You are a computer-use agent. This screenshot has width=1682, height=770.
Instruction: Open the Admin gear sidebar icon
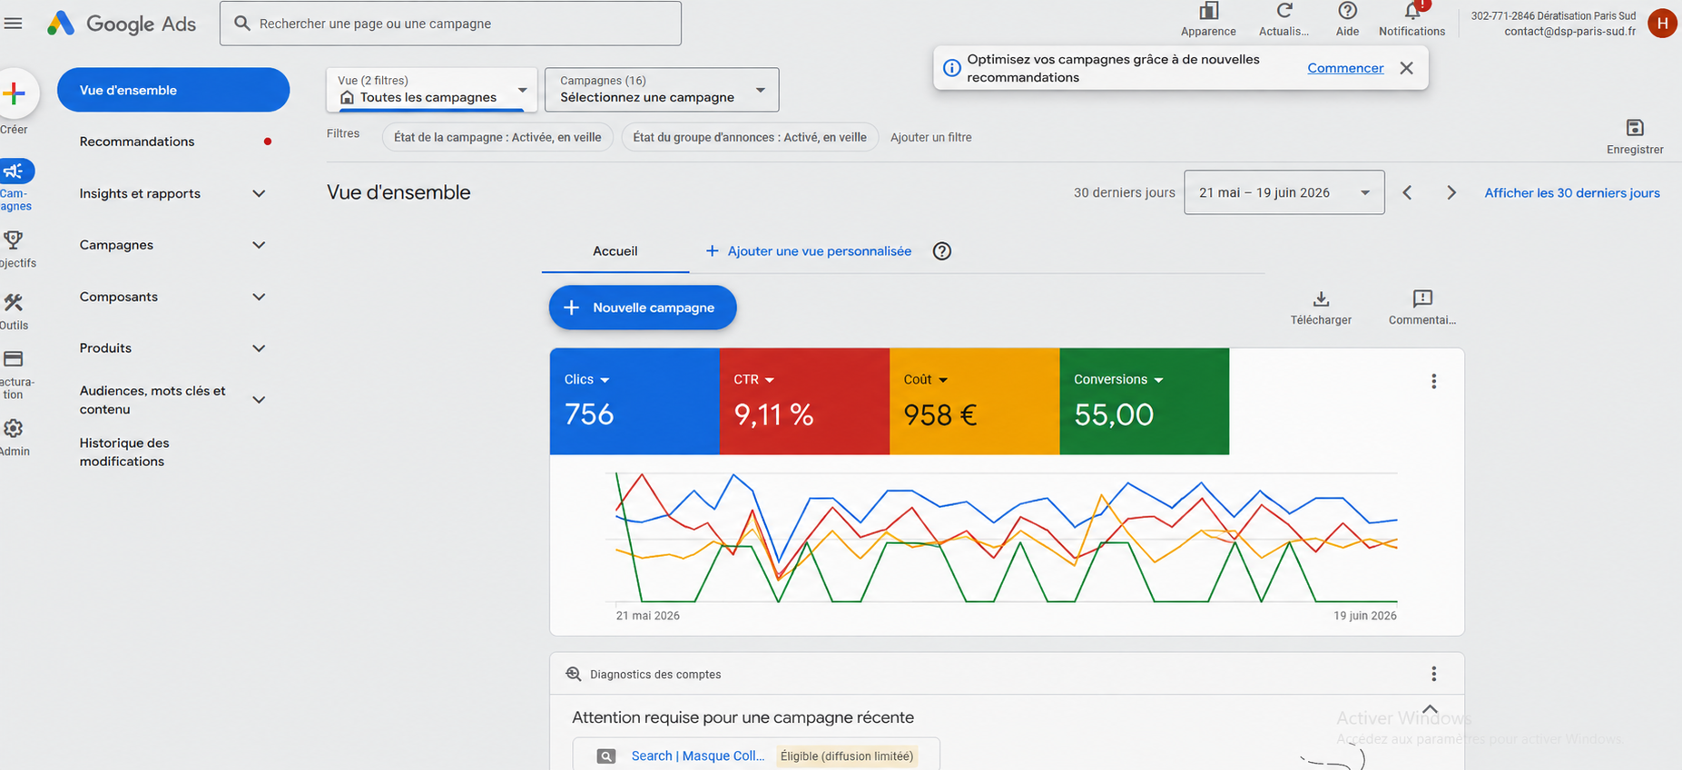(x=14, y=428)
